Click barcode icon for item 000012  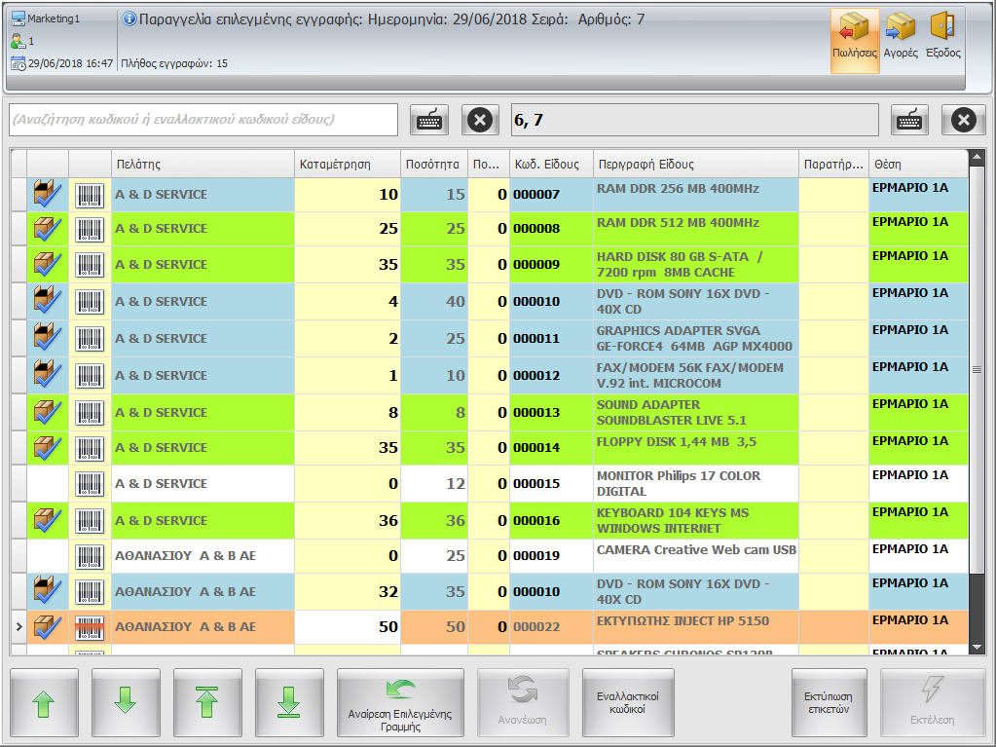coord(90,375)
